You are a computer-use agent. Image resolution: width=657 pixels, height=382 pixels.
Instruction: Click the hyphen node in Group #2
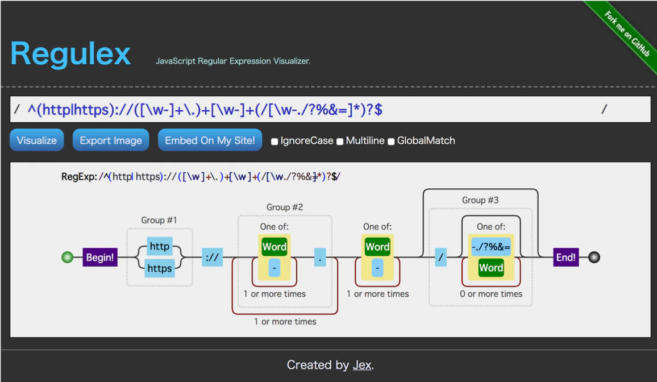(275, 268)
